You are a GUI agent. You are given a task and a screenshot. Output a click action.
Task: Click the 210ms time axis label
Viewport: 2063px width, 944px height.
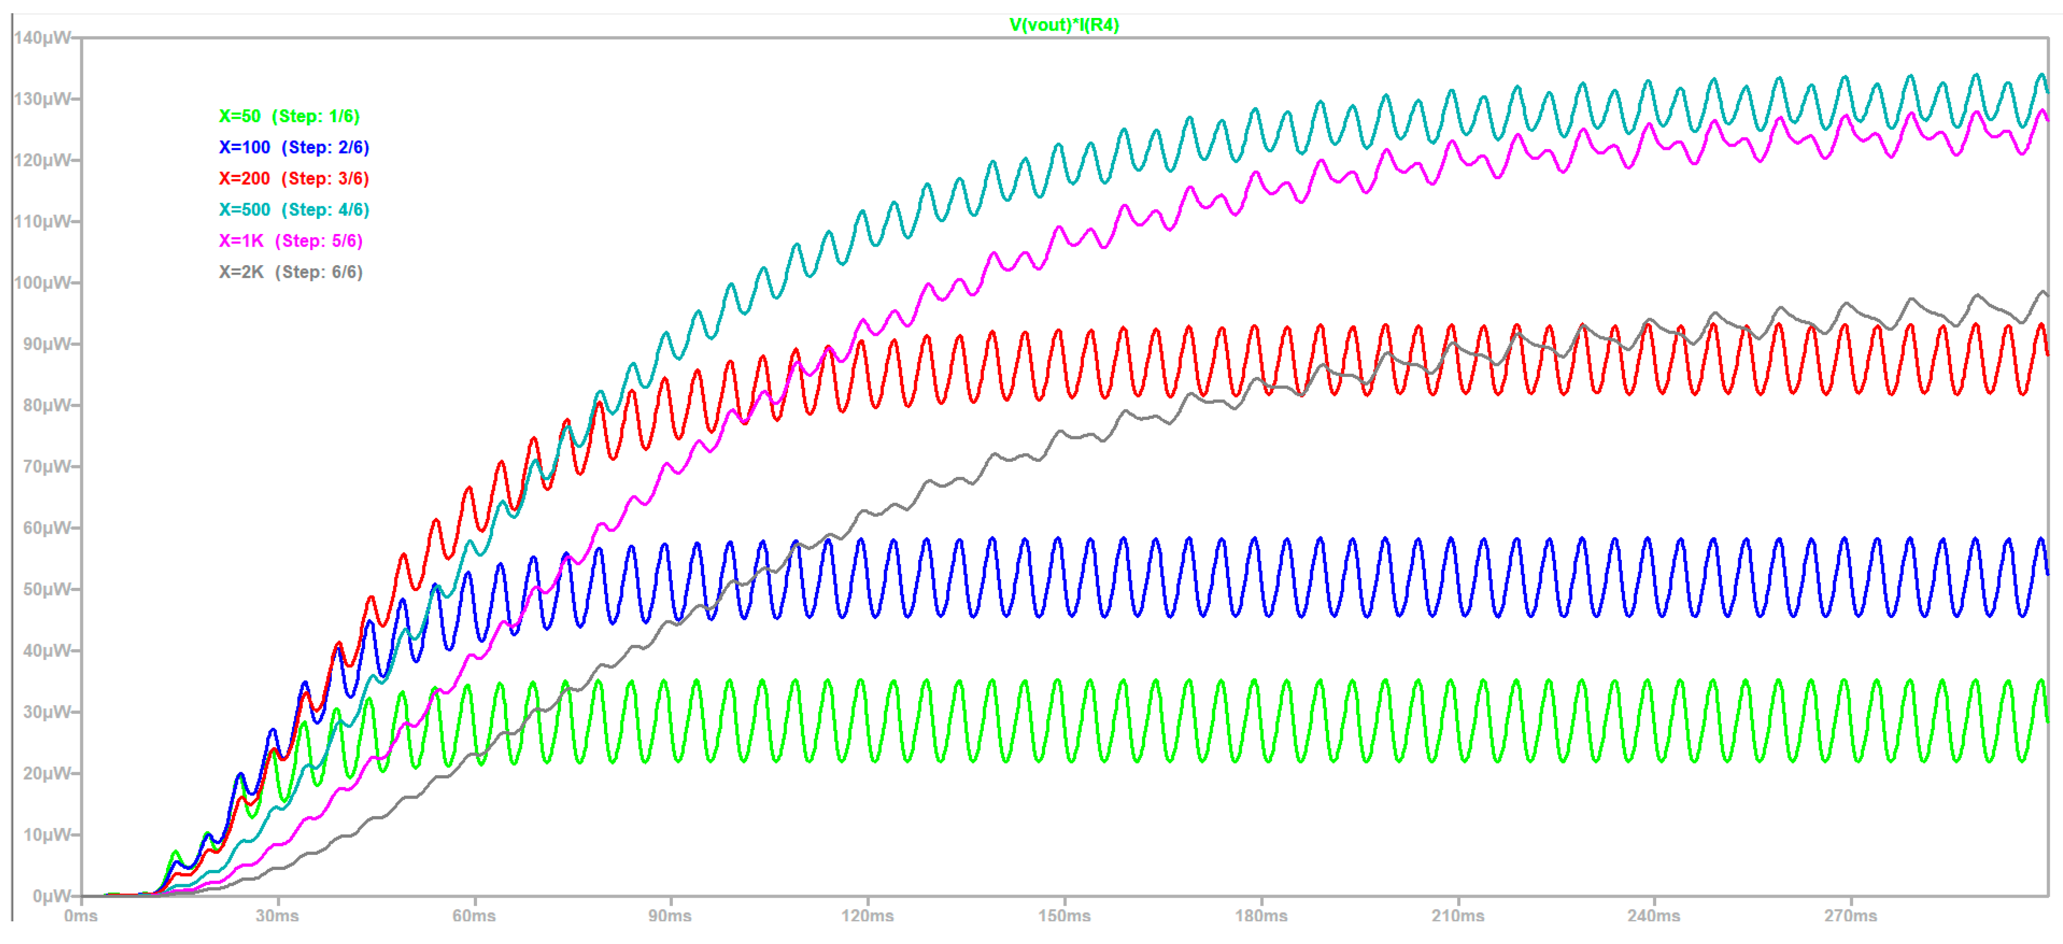1458,916
